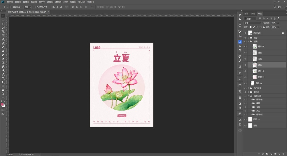This screenshot has height=156, width=287.
Task: Open the auto-select 图层 dropdown
Action: pos(28,7)
